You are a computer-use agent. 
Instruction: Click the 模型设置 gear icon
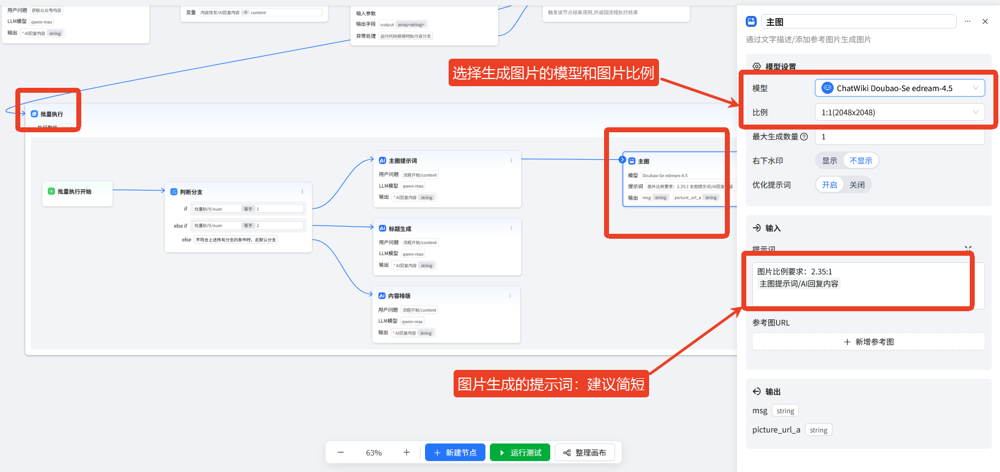point(757,66)
